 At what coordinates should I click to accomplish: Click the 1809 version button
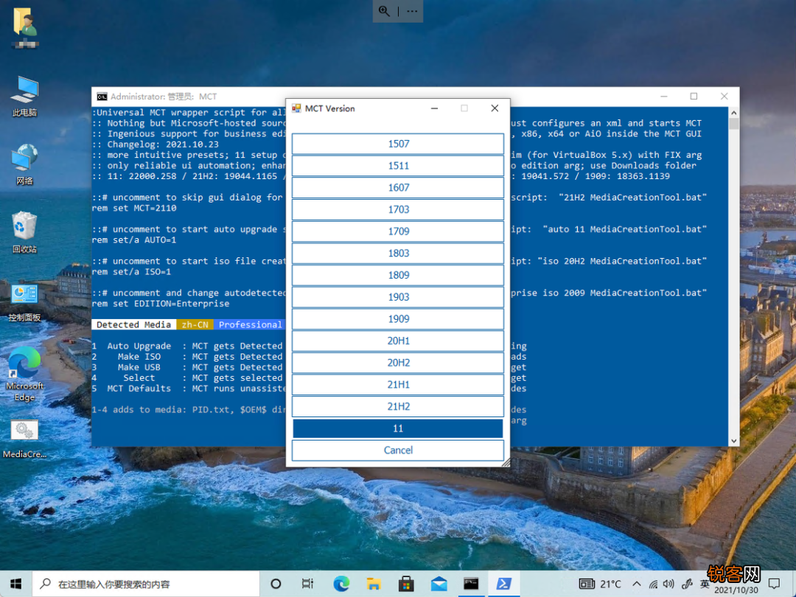click(398, 275)
